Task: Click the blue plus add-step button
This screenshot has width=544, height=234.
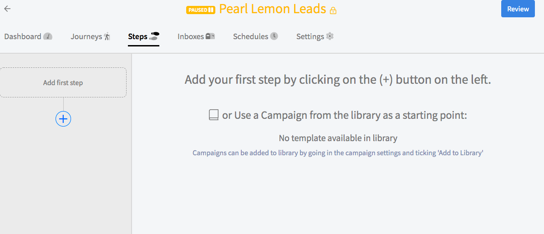Action: (63, 119)
